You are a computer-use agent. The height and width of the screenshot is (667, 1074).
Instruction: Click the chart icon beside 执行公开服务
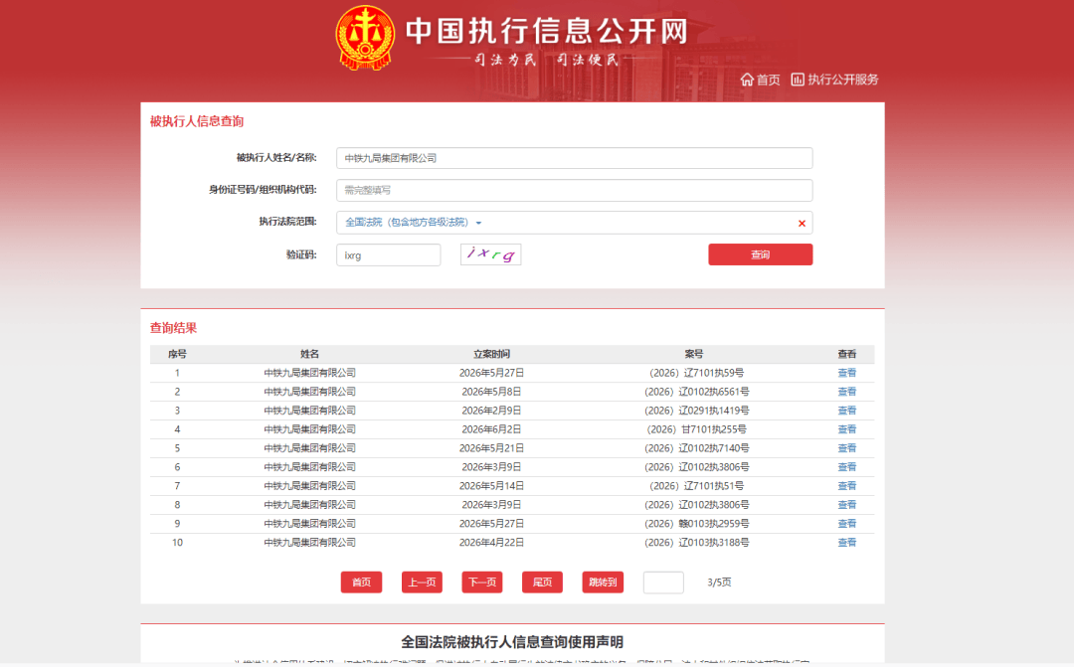798,80
